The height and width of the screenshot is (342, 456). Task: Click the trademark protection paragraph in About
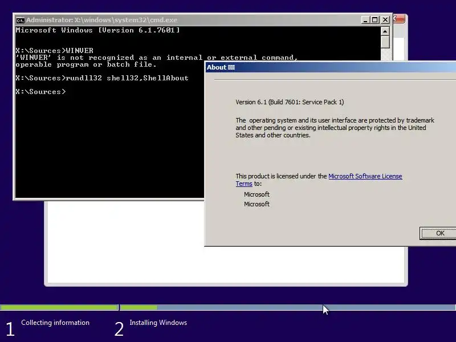[335, 128]
